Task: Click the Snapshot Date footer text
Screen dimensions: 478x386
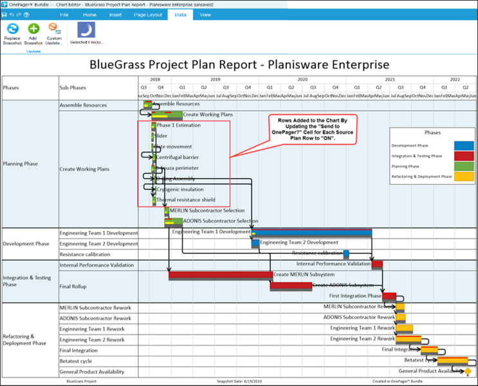Action: tap(239, 381)
